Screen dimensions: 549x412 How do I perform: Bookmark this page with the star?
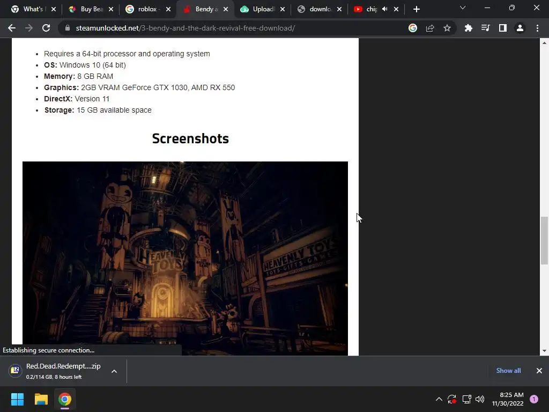[x=447, y=28]
